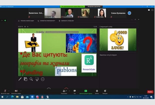
Task: Open notification center icon
Action: click(151, 97)
